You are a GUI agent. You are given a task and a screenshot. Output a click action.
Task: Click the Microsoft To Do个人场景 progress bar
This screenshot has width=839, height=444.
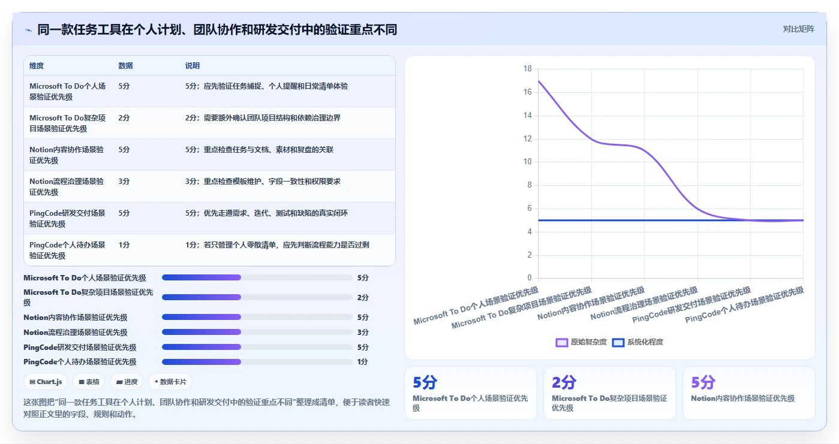[257, 277]
